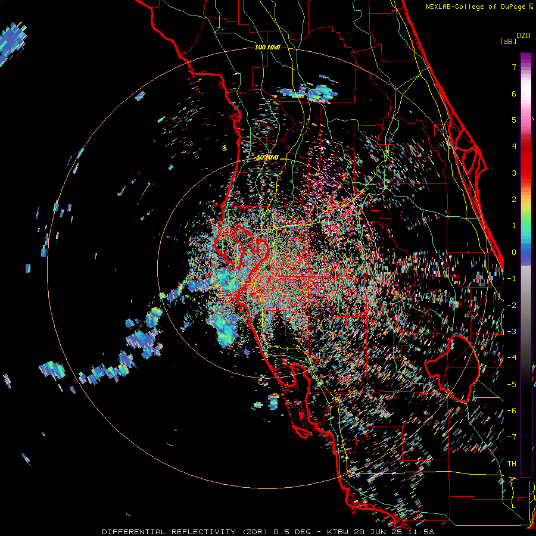Click the -5 value on the color scale
Screen dimensions: 536x536
[512, 384]
